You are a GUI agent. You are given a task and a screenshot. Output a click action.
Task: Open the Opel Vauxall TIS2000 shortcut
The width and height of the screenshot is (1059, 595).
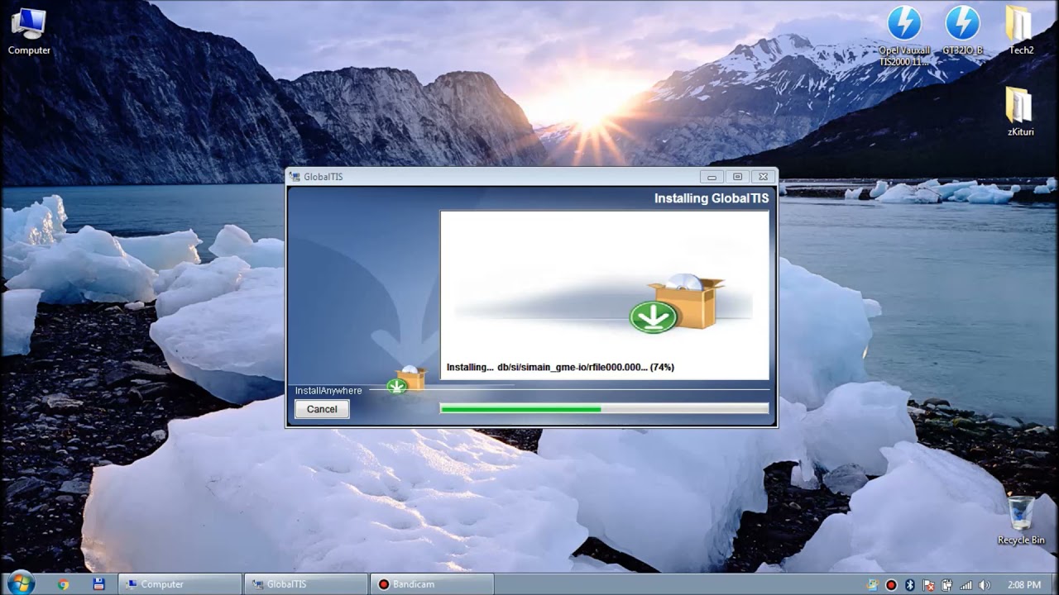(904, 35)
